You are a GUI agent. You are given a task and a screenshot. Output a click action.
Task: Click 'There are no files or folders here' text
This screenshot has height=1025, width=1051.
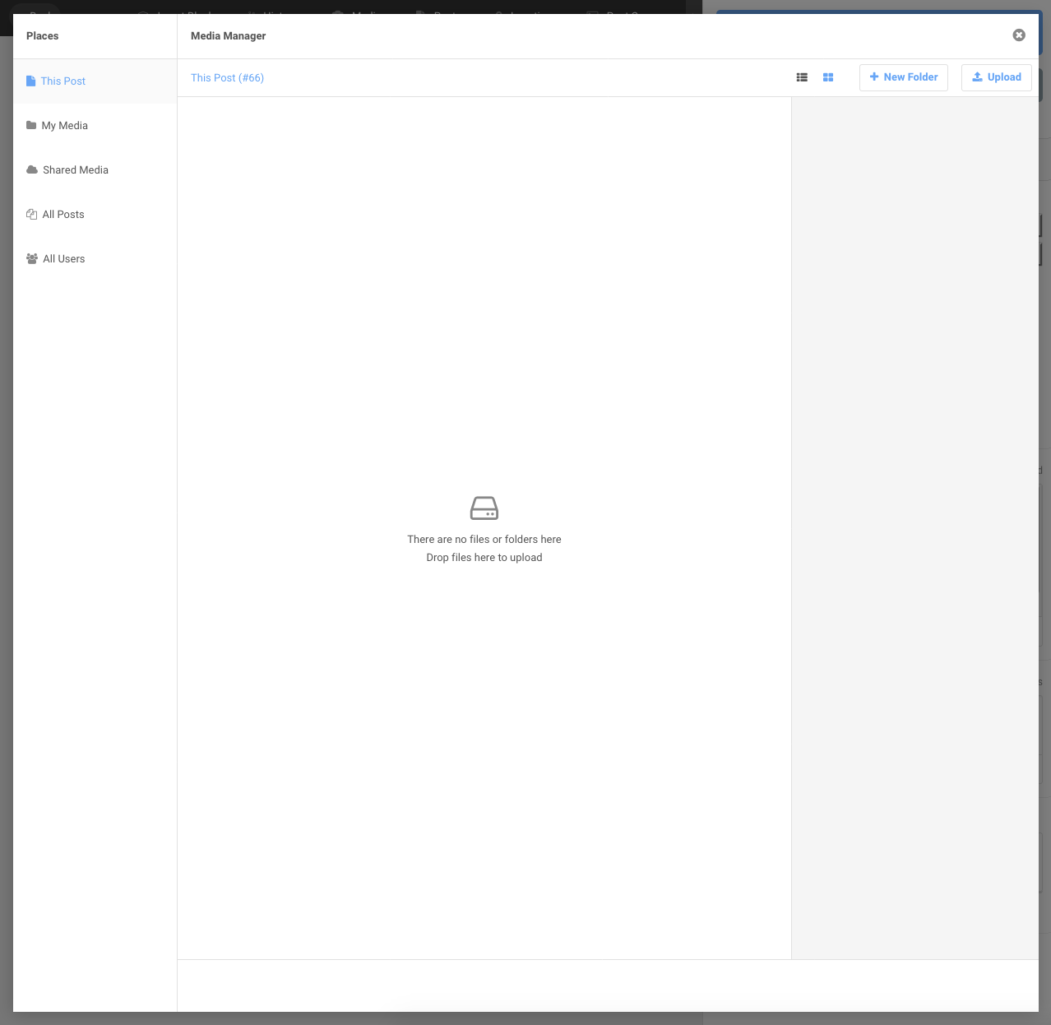(484, 540)
